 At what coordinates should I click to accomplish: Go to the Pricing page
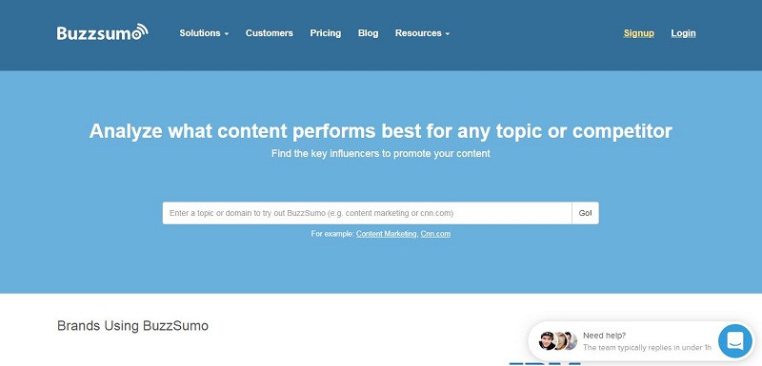tap(325, 33)
